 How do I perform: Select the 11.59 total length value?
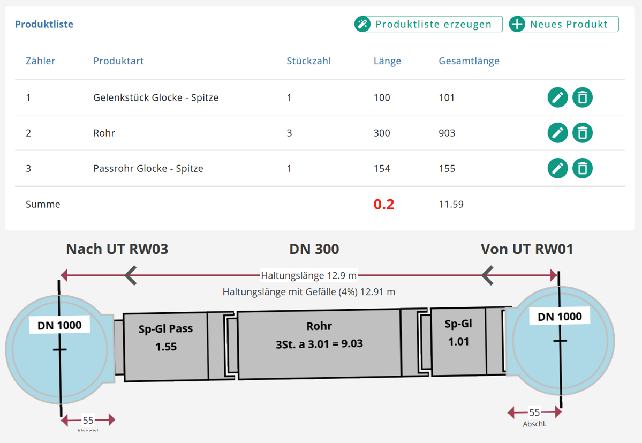pyautogui.click(x=451, y=204)
